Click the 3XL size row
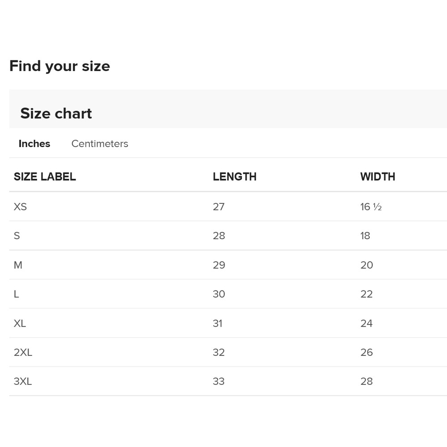This screenshot has height=447, width=447. pos(23,381)
